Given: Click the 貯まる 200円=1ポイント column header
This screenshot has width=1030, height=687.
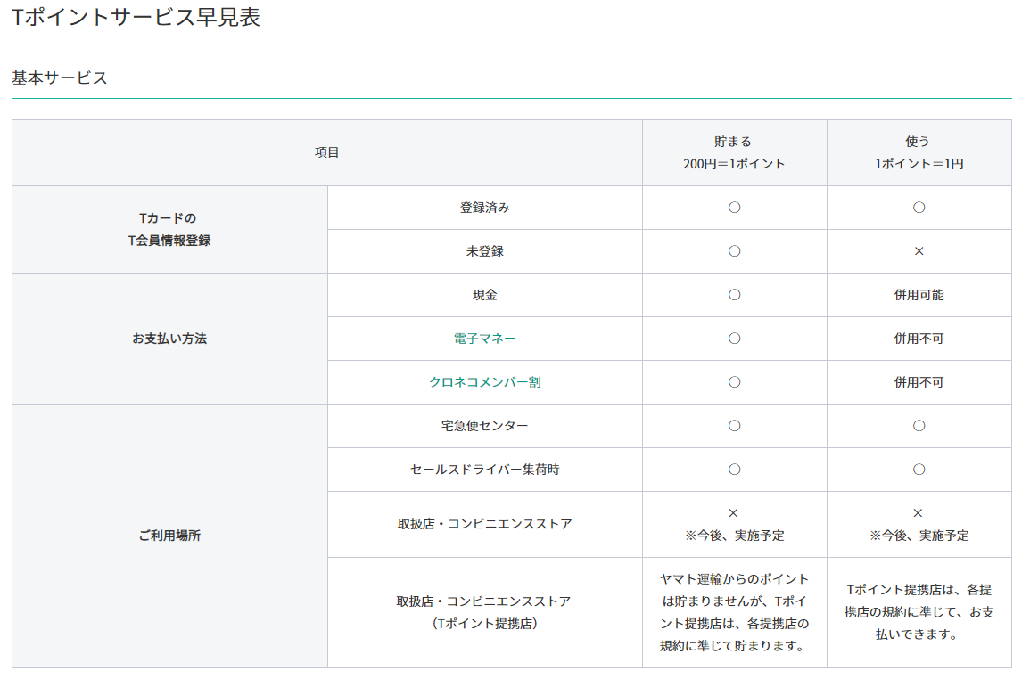Looking at the screenshot, I should [734, 152].
